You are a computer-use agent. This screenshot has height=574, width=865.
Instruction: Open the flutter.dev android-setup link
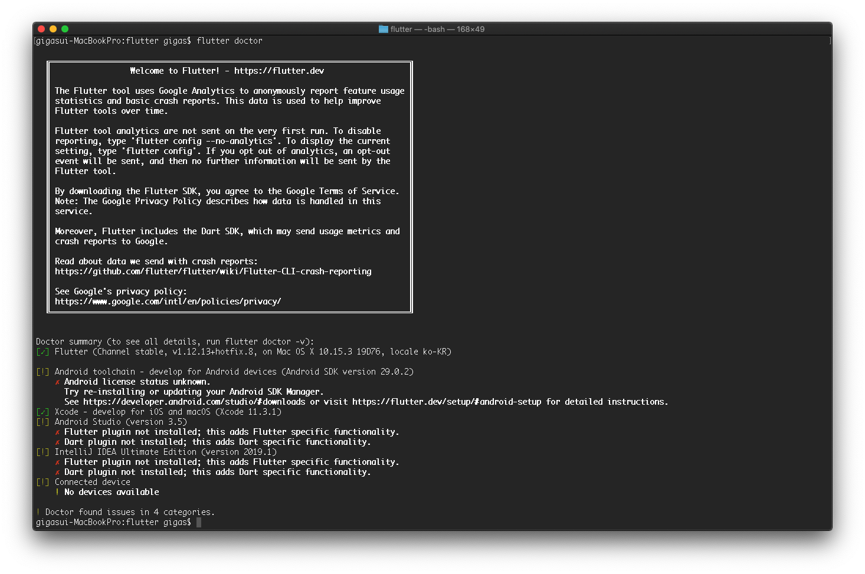coord(447,402)
